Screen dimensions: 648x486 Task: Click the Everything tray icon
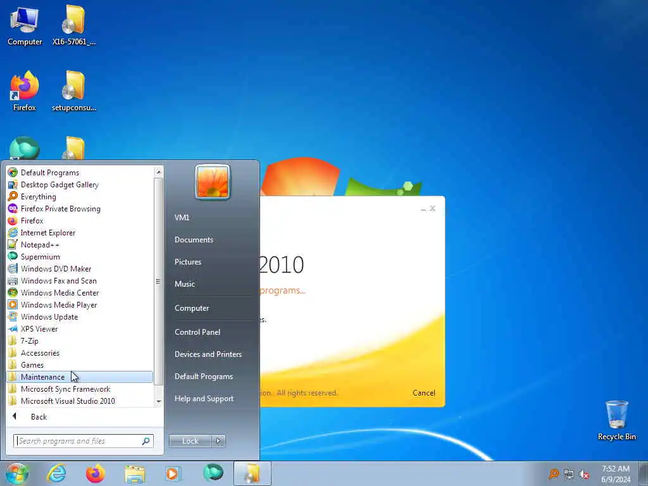coord(554,474)
